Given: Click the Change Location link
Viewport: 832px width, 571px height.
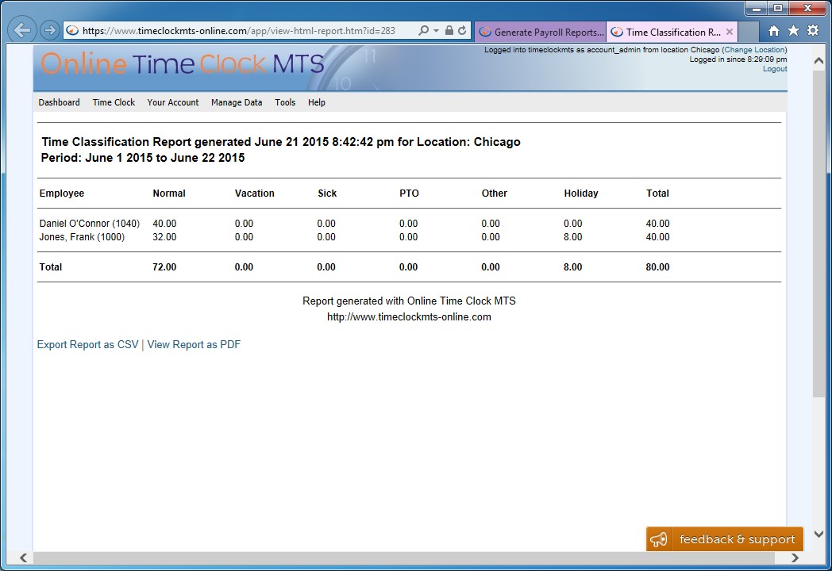Looking at the screenshot, I should 754,50.
